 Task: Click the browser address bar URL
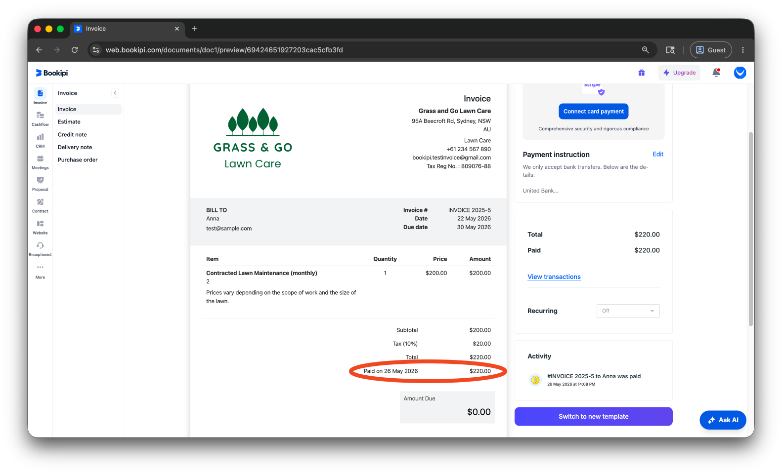pos(224,50)
